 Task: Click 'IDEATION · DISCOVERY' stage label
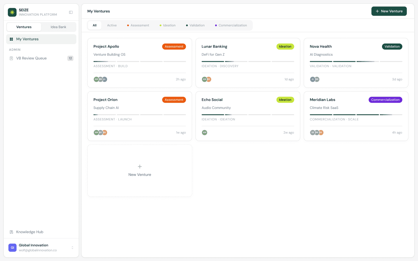[220, 66]
